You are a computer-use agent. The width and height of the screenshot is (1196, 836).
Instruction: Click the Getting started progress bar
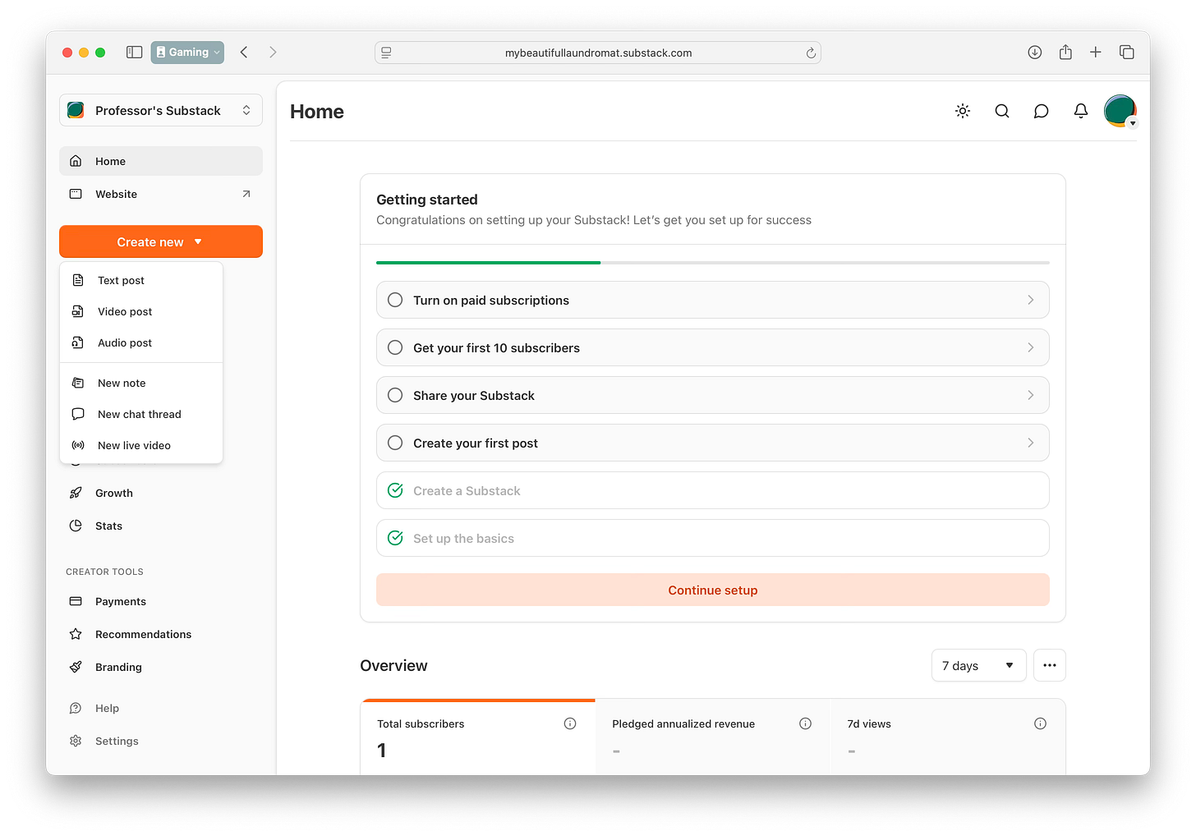tap(713, 262)
